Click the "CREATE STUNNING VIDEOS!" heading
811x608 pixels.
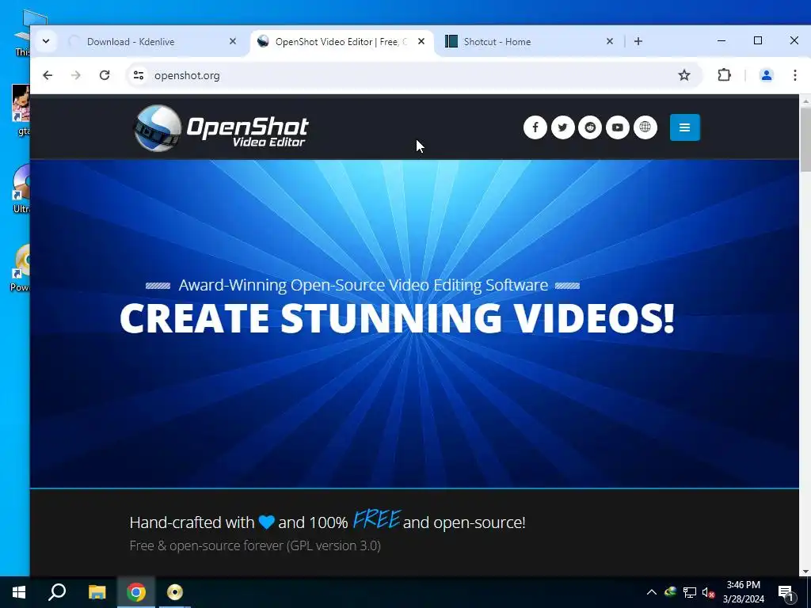click(x=397, y=318)
